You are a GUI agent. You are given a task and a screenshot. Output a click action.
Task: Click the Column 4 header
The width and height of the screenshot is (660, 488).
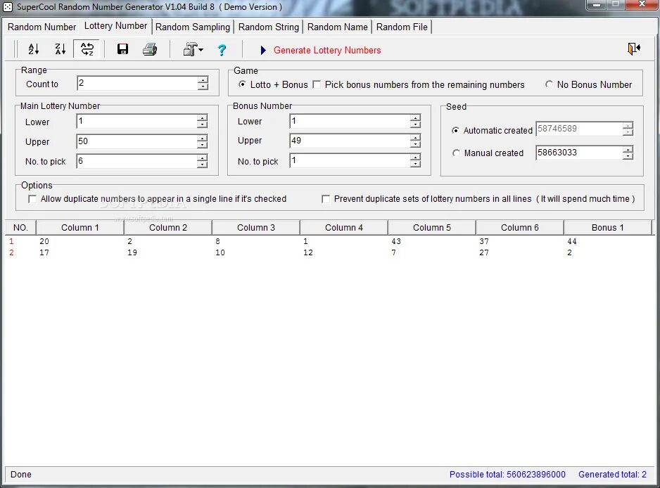(344, 228)
